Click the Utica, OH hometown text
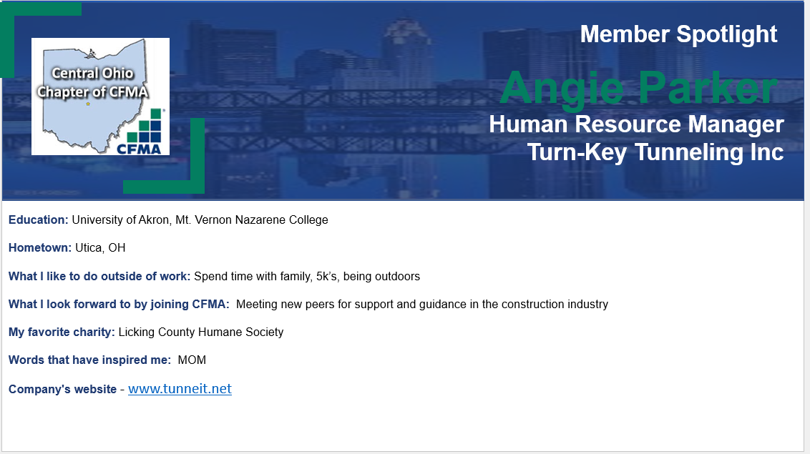 [x=100, y=247]
